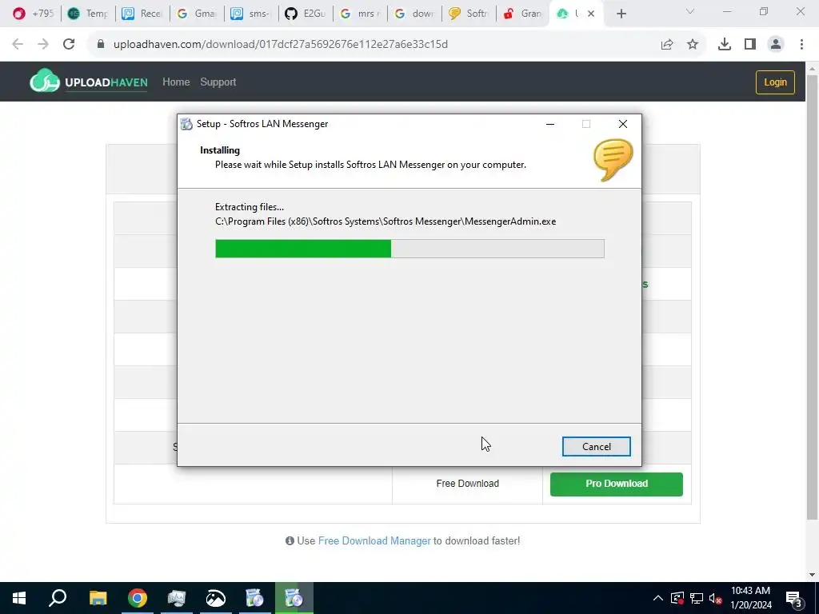Switch to the sms- tab
Screen dimensions: 819x614
click(250, 14)
